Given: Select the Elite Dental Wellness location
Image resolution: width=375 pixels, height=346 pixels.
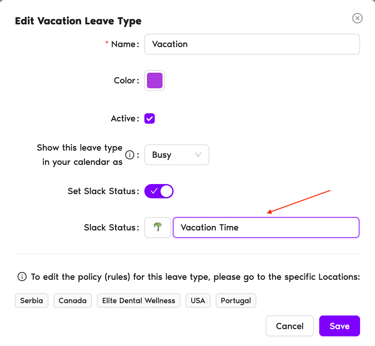Looking at the screenshot, I should (x=139, y=301).
